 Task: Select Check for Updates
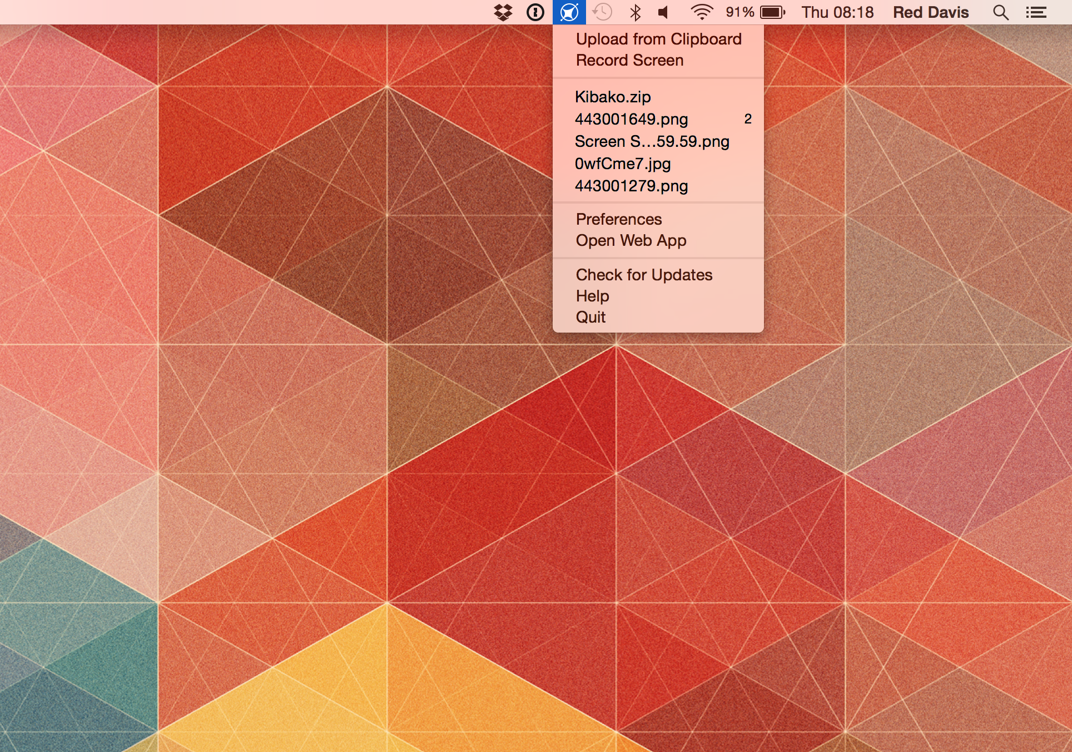pyautogui.click(x=644, y=275)
